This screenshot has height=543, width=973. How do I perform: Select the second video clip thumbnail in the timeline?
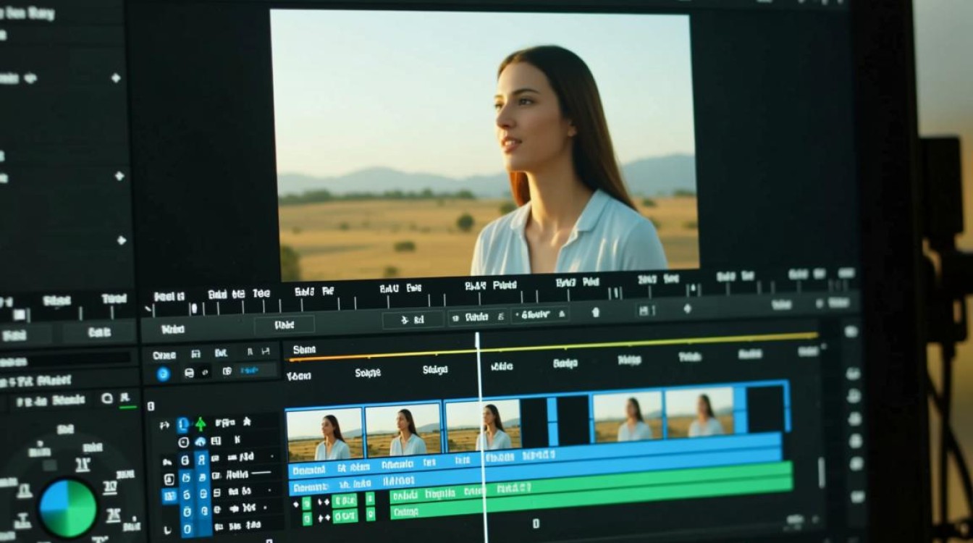point(403,430)
